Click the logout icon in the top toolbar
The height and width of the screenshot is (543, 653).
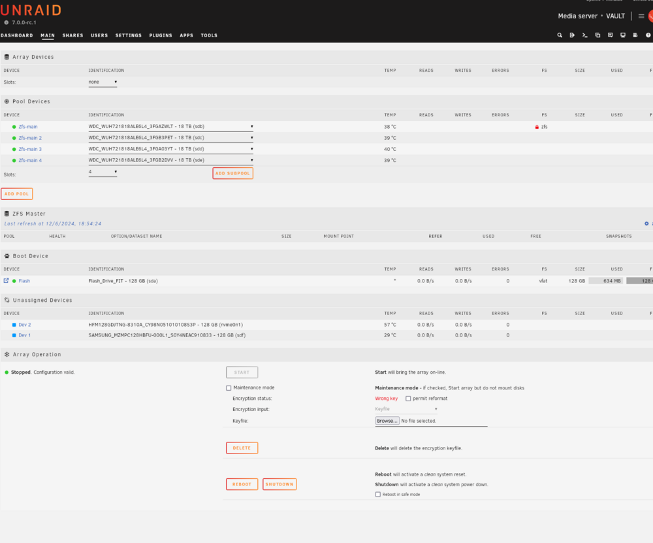point(572,35)
